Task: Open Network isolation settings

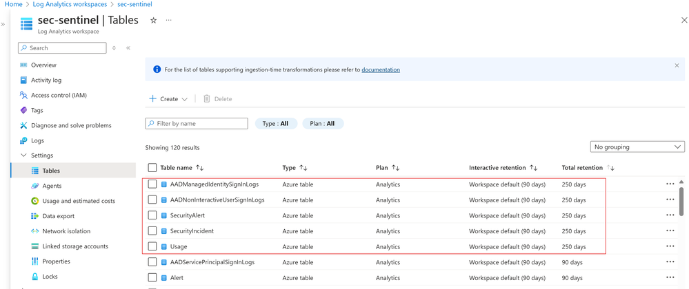Action: 66,231
